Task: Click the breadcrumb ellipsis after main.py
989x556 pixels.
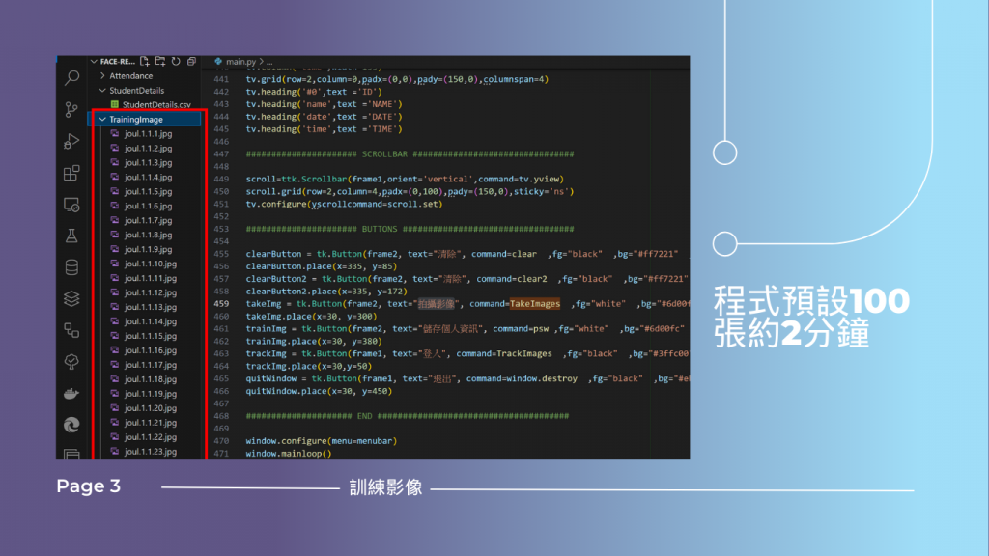Action: click(269, 62)
